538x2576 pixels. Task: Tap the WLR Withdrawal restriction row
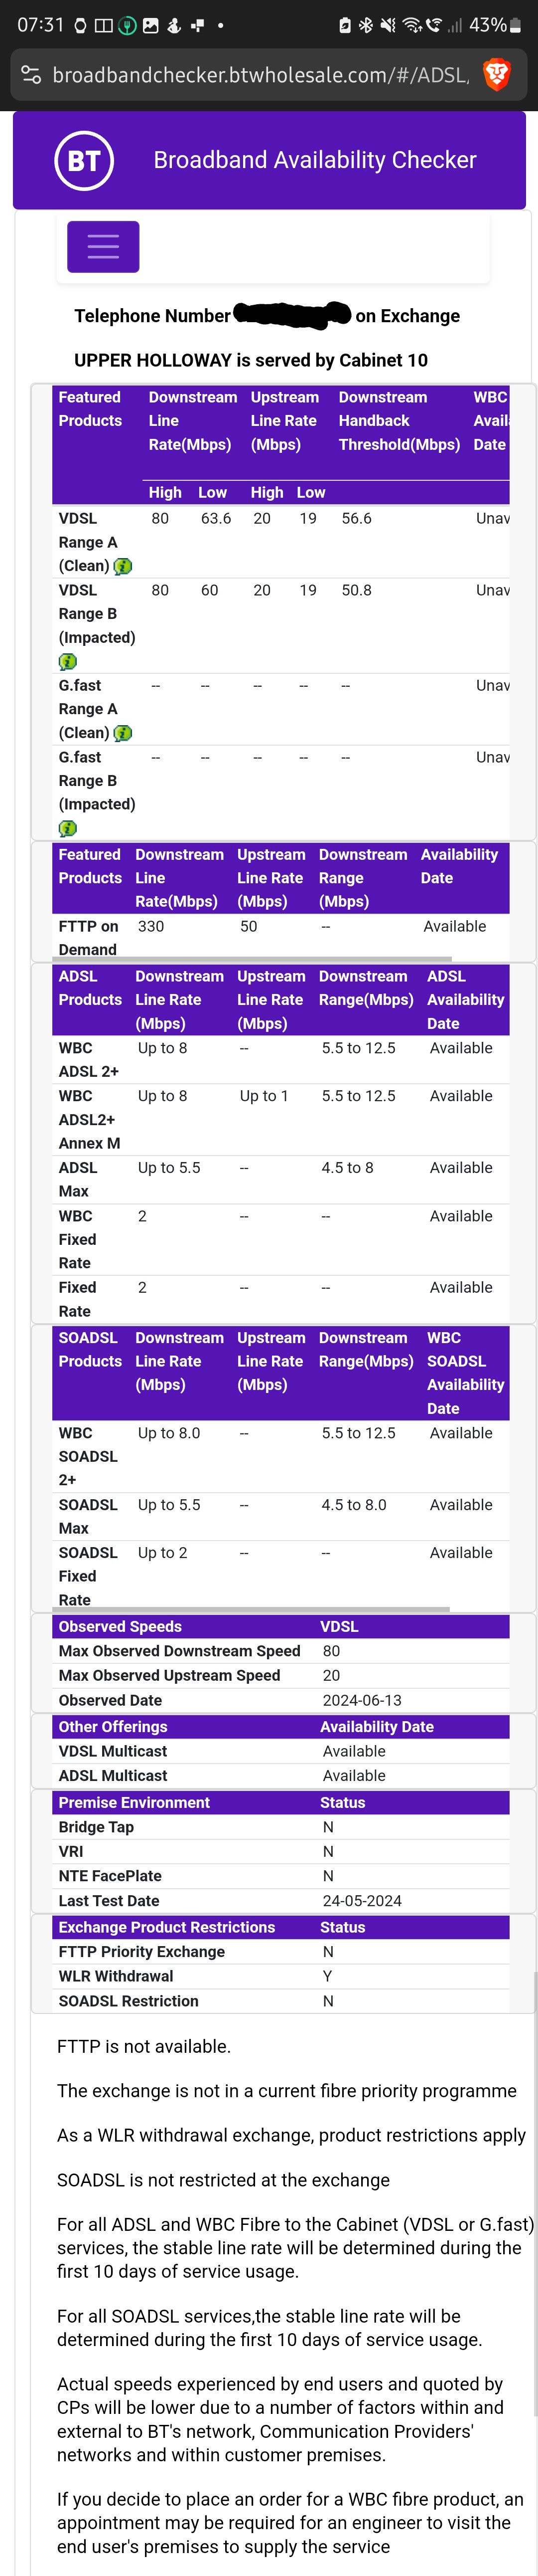[x=279, y=1976]
